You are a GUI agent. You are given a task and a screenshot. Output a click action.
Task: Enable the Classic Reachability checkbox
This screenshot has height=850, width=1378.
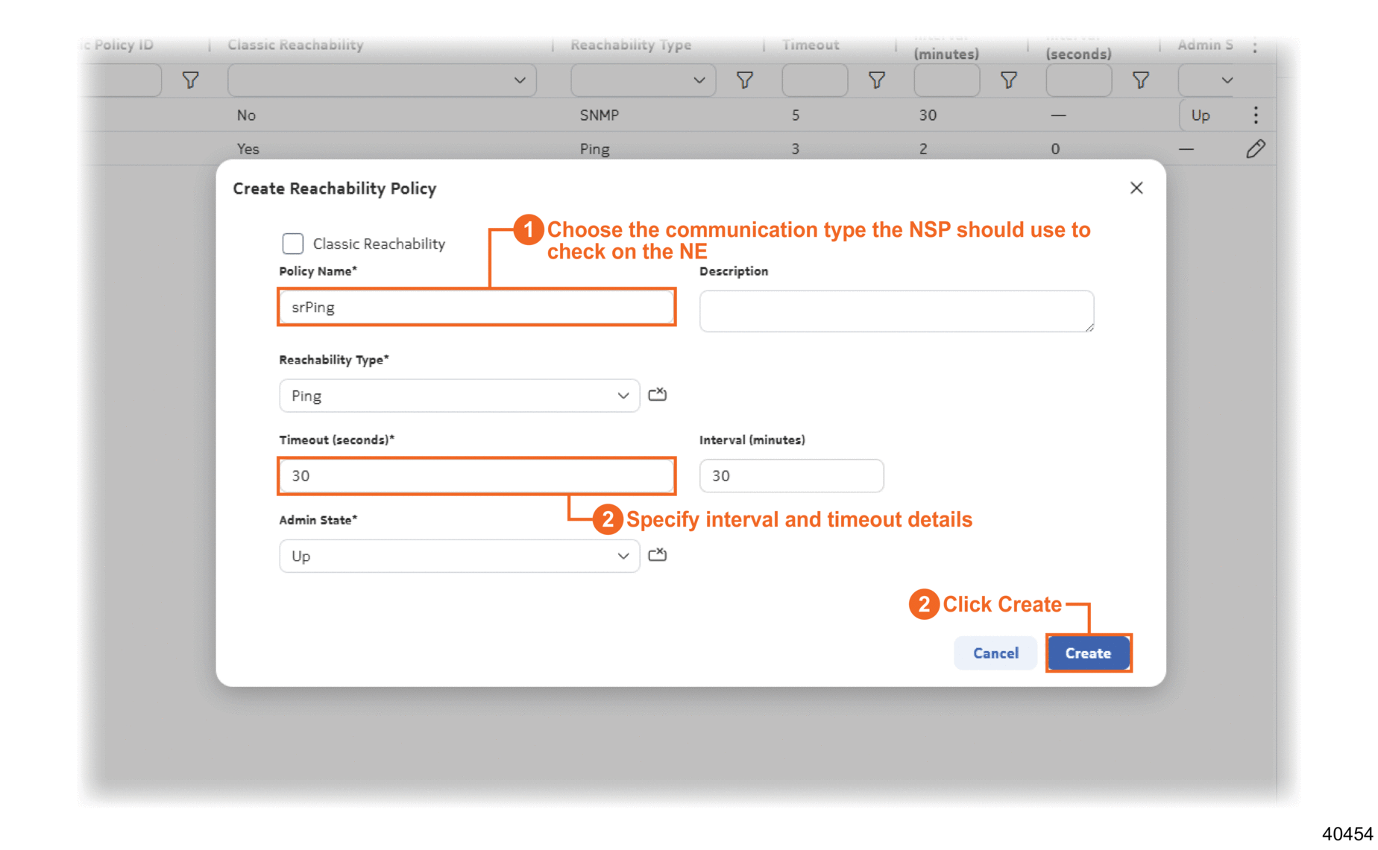pyautogui.click(x=293, y=244)
